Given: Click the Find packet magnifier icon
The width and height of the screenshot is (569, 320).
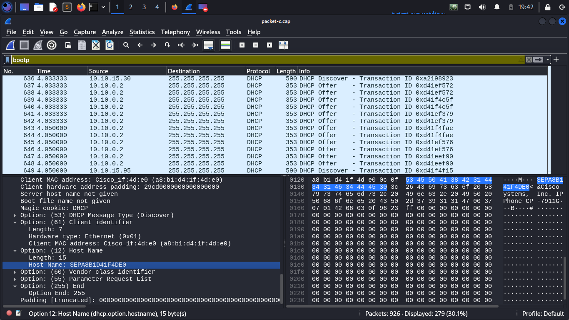Looking at the screenshot, I should tap(126, 45).
